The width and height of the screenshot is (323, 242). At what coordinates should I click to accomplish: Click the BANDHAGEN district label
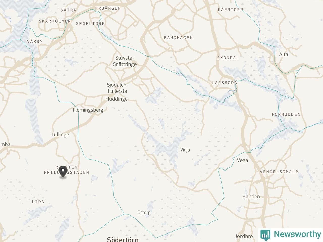coord(178,38)
